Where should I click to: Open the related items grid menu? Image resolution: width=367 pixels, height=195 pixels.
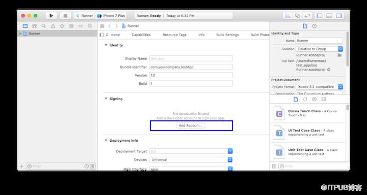click(102, 26)
